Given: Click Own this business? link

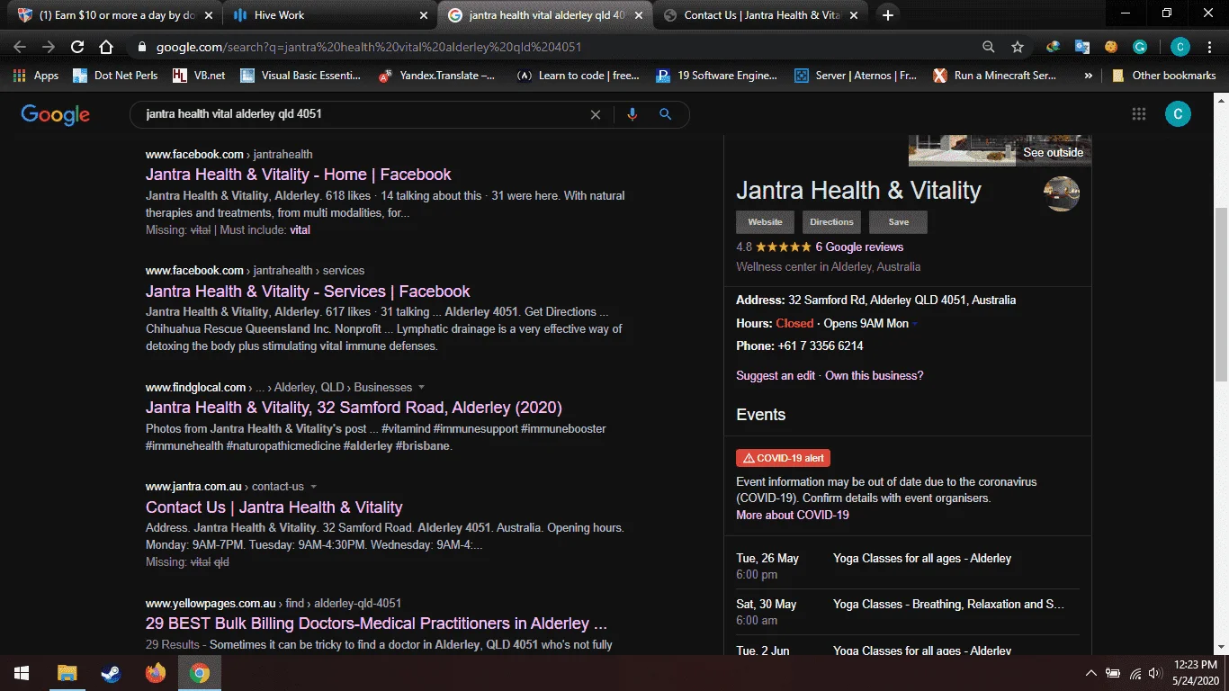Looking at the screenshot, I should pos(874,376).
